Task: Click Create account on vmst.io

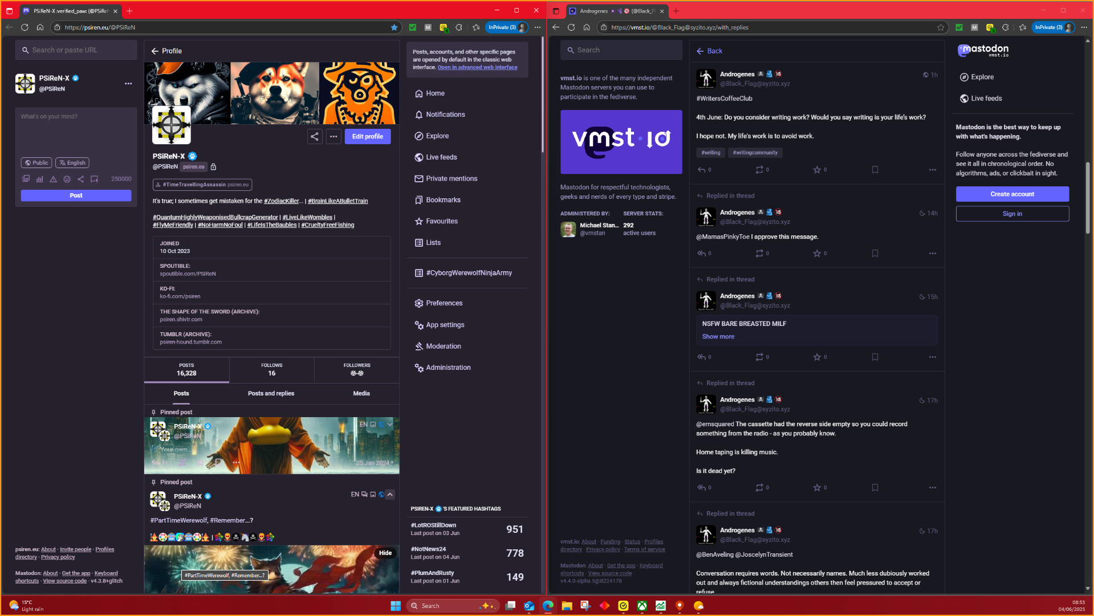Action: pyautogui.click(x=1012, y=194)
